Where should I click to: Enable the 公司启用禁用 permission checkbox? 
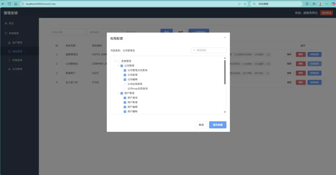tap(125, 84)
